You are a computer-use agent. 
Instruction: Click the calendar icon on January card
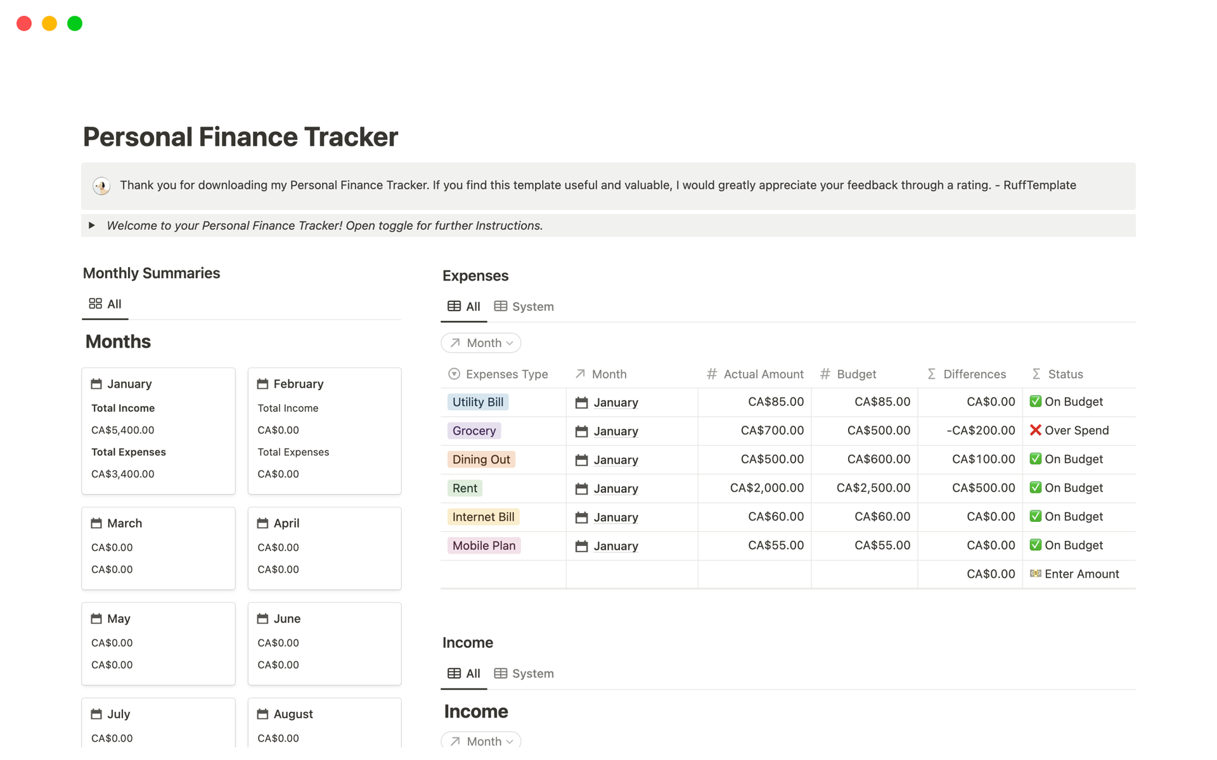click(96, 384)
